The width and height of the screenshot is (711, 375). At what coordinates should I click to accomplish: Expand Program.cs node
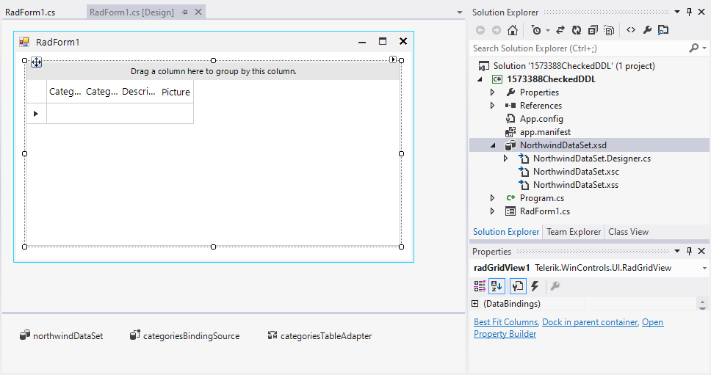pos(493,198)
